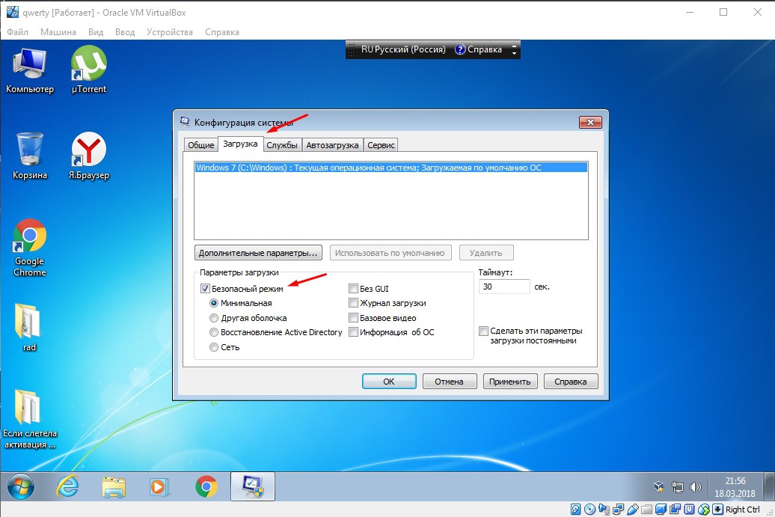
Task: Switch to the Сервис tab
Action: click(381, 145)
